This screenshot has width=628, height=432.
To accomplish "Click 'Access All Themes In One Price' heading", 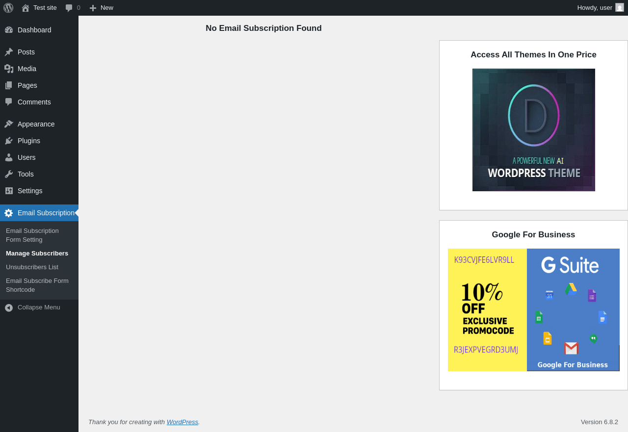I will point(533,55).
